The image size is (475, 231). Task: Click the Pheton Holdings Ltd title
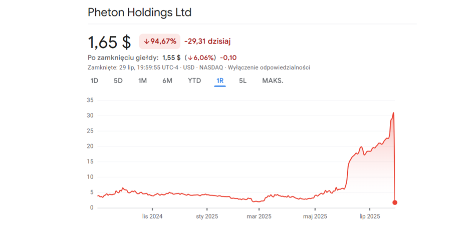[x=140, y=12]
